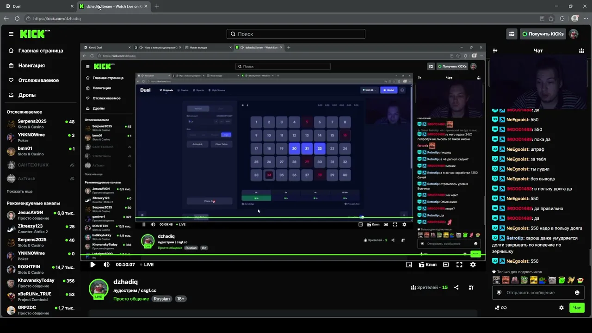Share the dzhadiq stream

click(456, 287)
